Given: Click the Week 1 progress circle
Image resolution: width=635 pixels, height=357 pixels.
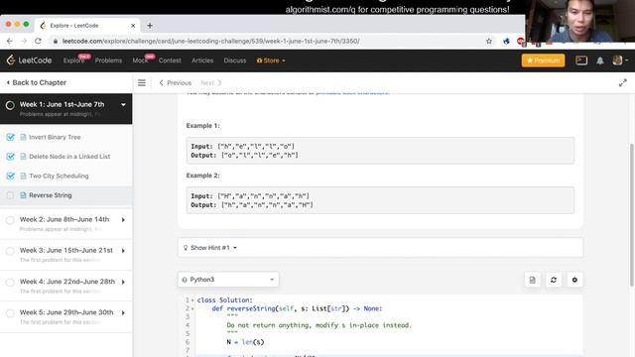Looking at the screenshot, I should [10, 105].
